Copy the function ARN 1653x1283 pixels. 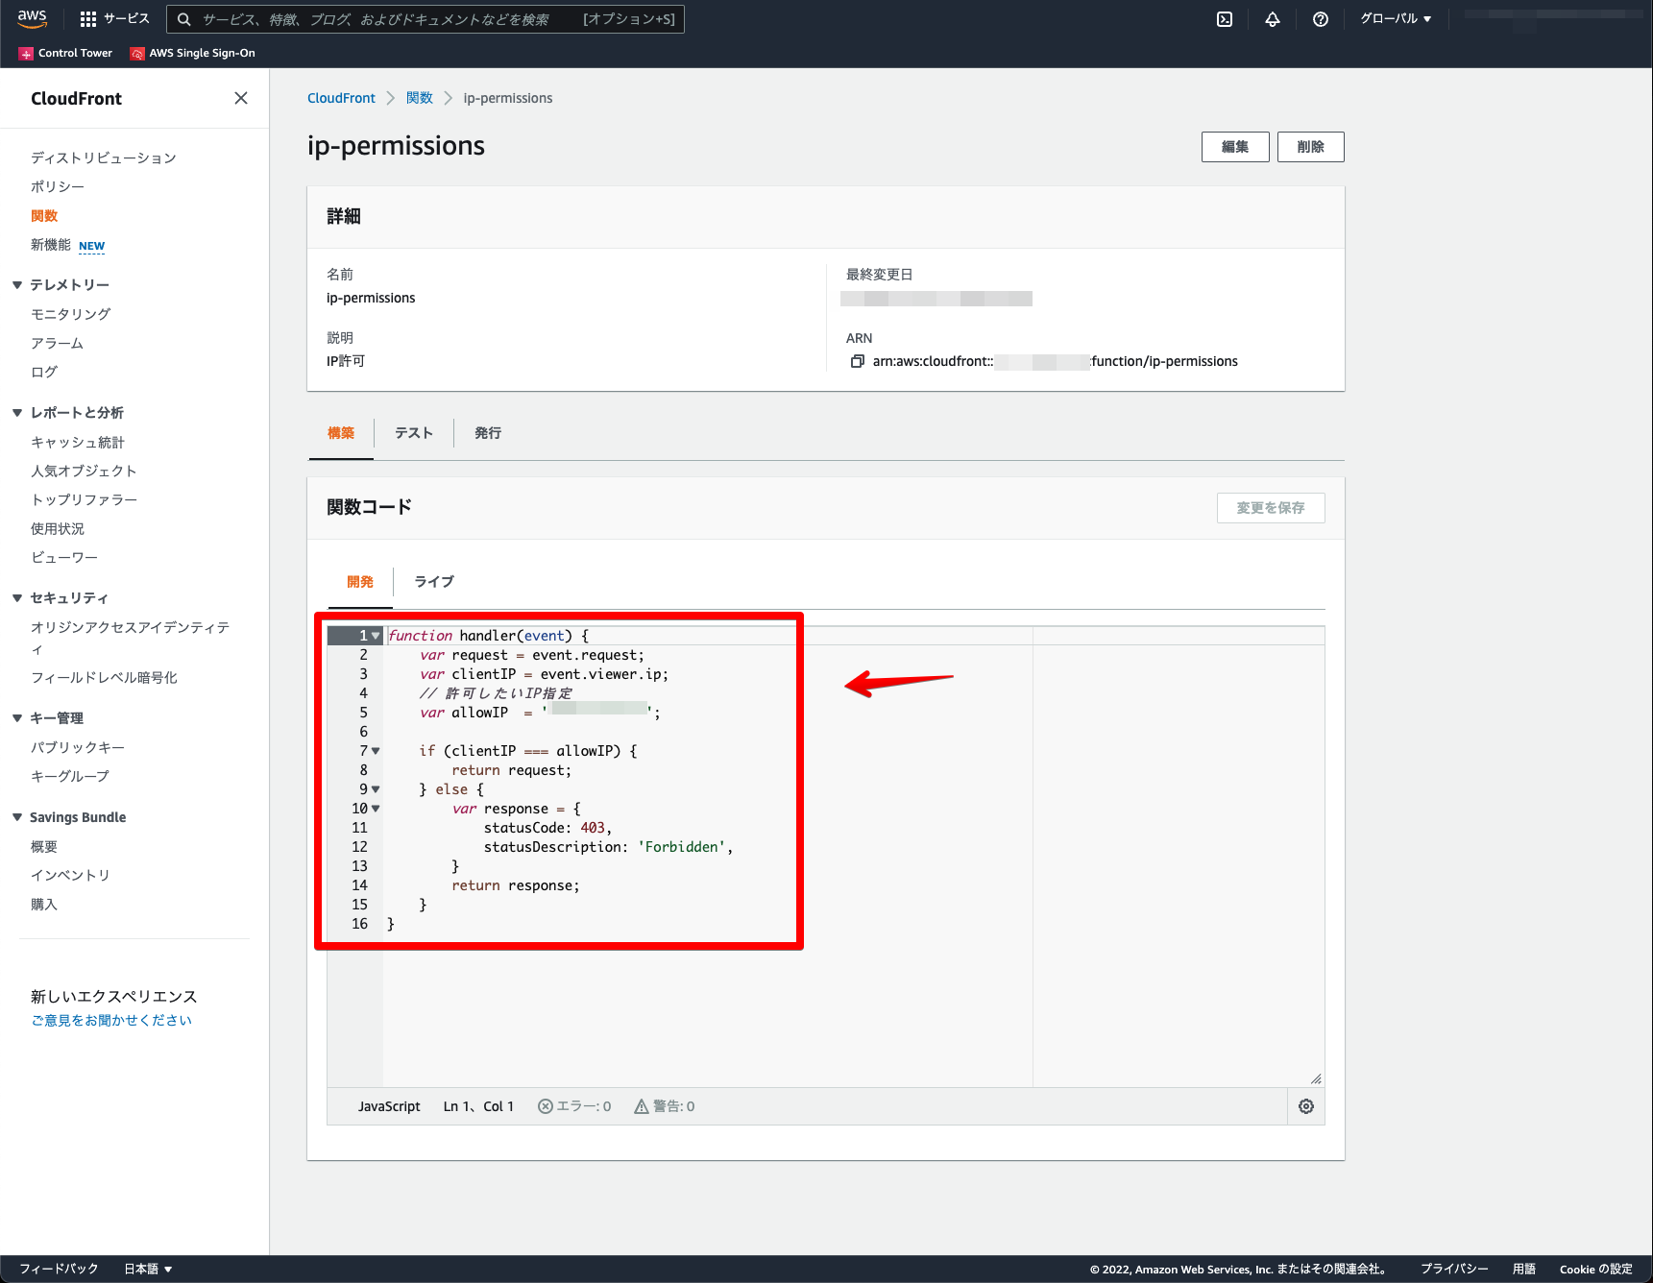(858, 361)
